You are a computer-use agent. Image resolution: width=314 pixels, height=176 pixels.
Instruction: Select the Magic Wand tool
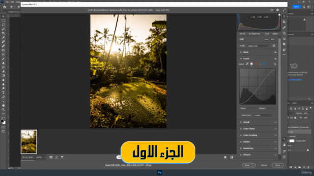[x=3, y=29]
